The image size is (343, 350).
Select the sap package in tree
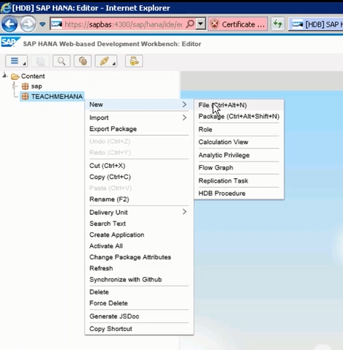tap(37, 86)
